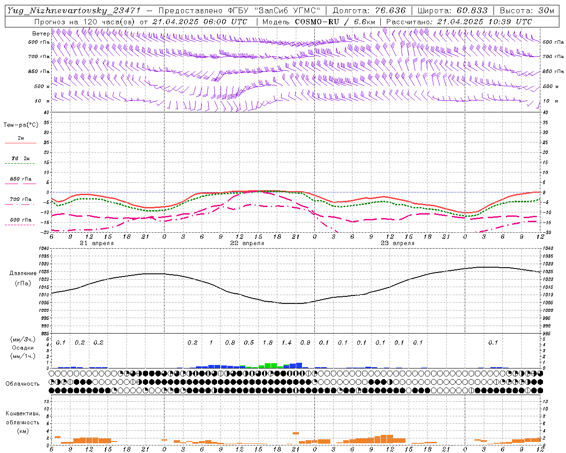Viewport: 566px width, 453px height.
Task: Select the text Предоставлено ФГБУ "ЗапСиб УГМС"
Action: [x=239, y=11]
